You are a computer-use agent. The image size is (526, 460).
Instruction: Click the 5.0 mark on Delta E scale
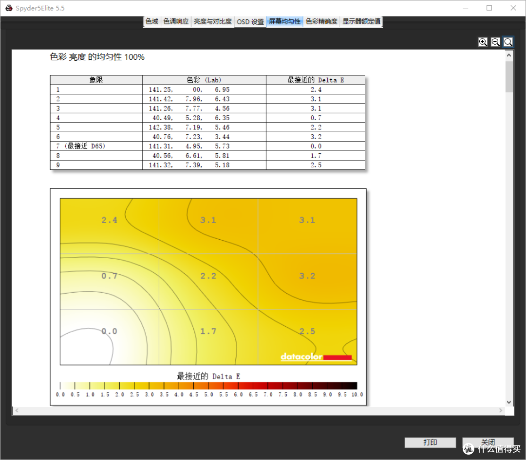tap(208, 395)
